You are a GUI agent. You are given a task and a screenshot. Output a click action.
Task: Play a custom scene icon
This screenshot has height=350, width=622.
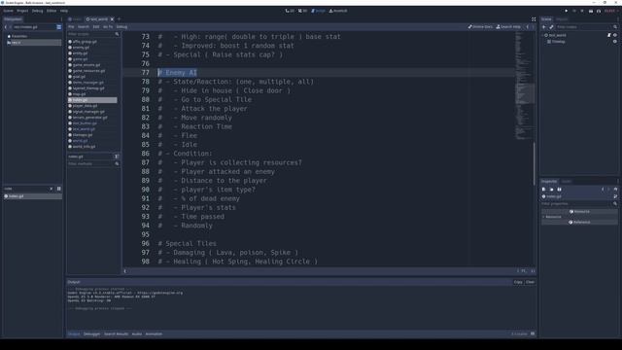tap(599, 11)
